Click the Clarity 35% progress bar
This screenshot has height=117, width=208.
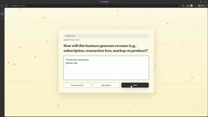coord(106,36)
